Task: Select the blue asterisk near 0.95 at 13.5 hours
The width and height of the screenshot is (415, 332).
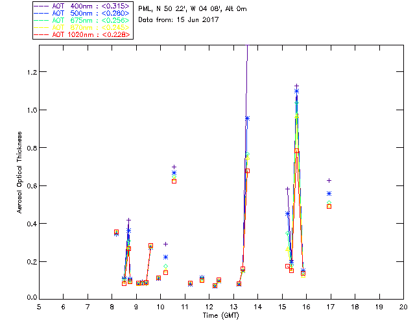Action: pos(248,119)
